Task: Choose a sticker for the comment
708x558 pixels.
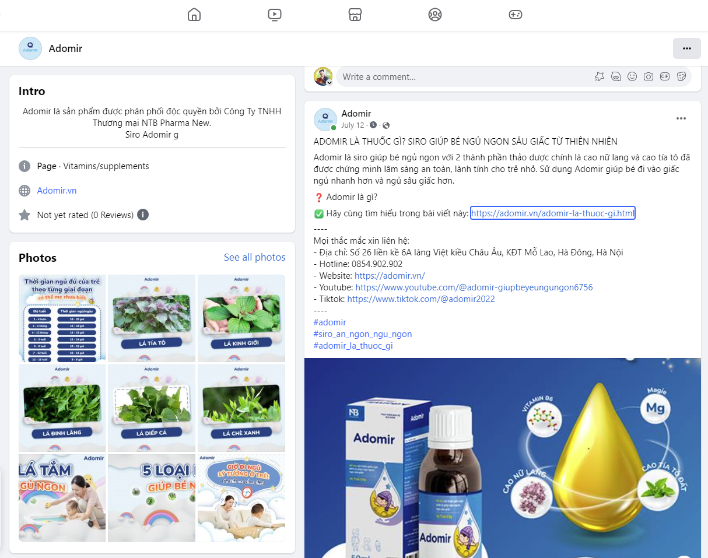Action: click(x=681, y=76)
